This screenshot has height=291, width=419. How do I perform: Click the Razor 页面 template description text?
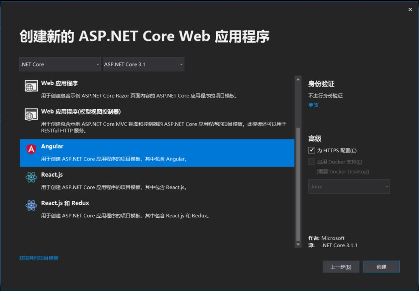tap(139, 96)
